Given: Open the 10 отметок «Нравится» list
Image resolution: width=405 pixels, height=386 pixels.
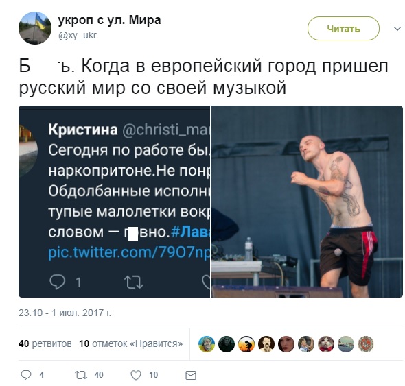Looking at the screenshot, I should pyautogui.click(x=130, y=343).
